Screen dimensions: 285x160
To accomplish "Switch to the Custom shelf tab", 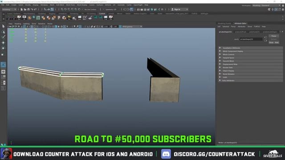I will [102, 14].
